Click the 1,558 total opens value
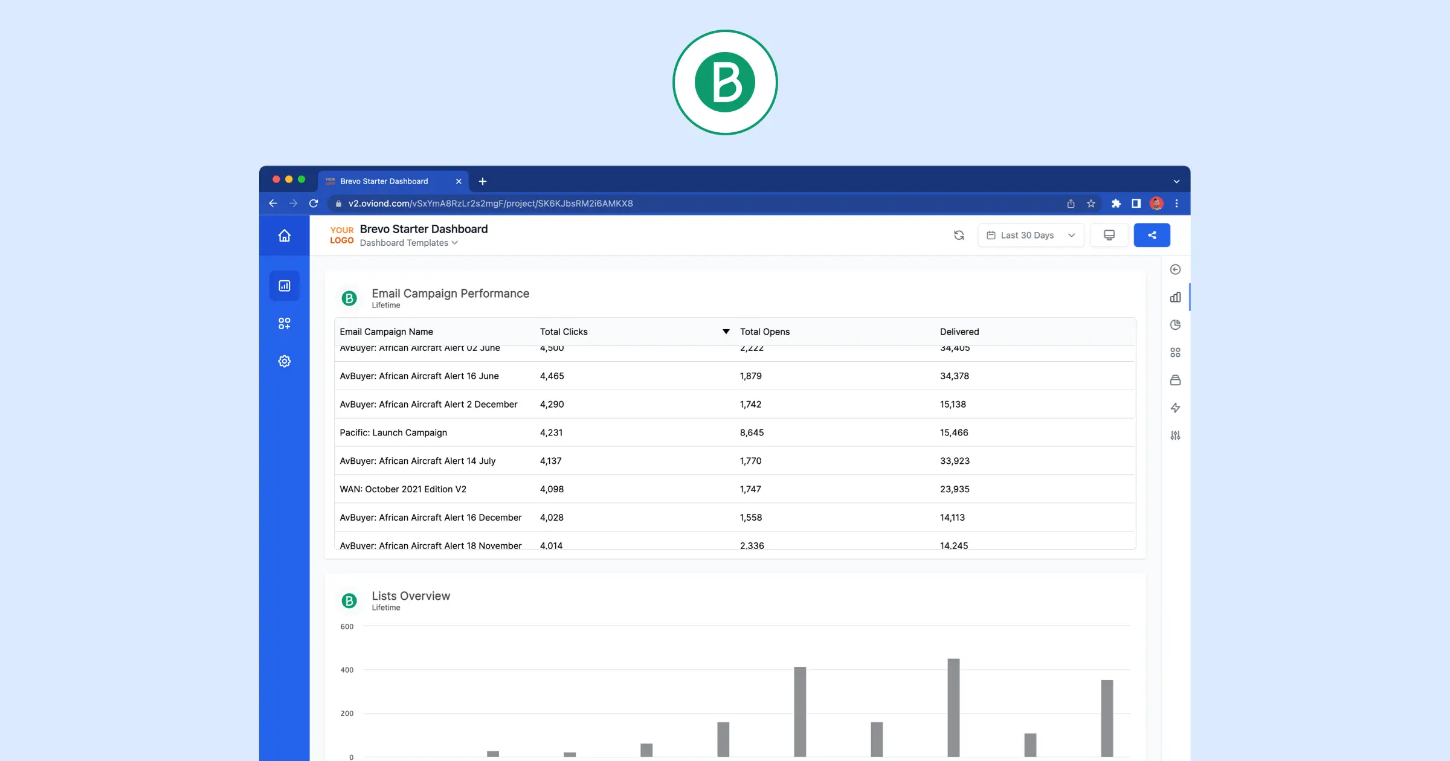The height and width of the screenshot is (761, 1450). [751, 518]
